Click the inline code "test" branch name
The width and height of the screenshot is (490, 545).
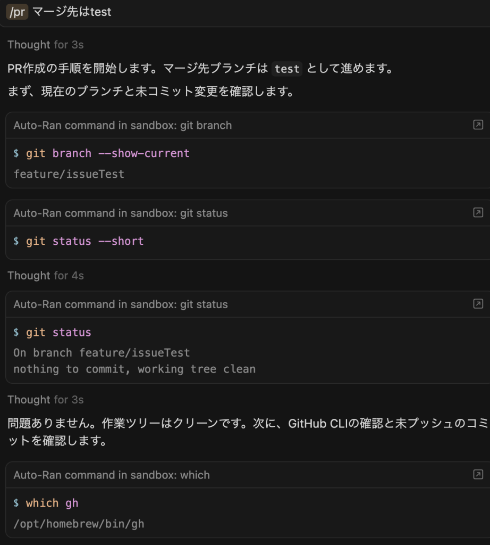(x=287, y=69)
